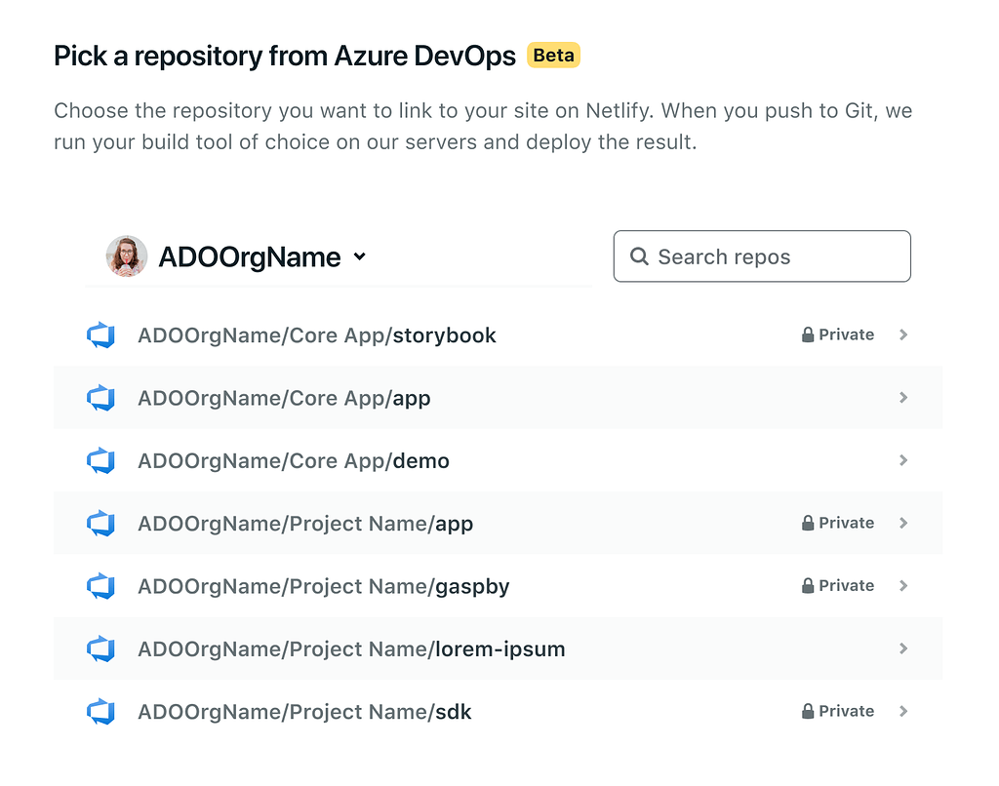Image resolution: width=999 pixels, height=786 pixels.
Task: Click the magnifier icon in search box
Action: click(640, 256)
